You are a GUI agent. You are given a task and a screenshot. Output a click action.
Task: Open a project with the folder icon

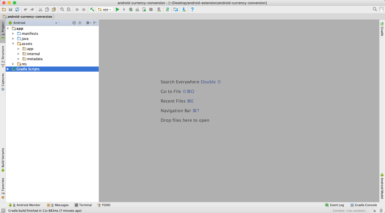point(4,9)
